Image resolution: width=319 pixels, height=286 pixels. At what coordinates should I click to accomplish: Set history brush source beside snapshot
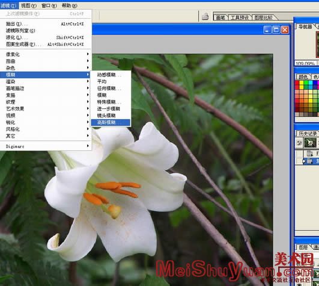pyautogui.click(x=299, y=143)
